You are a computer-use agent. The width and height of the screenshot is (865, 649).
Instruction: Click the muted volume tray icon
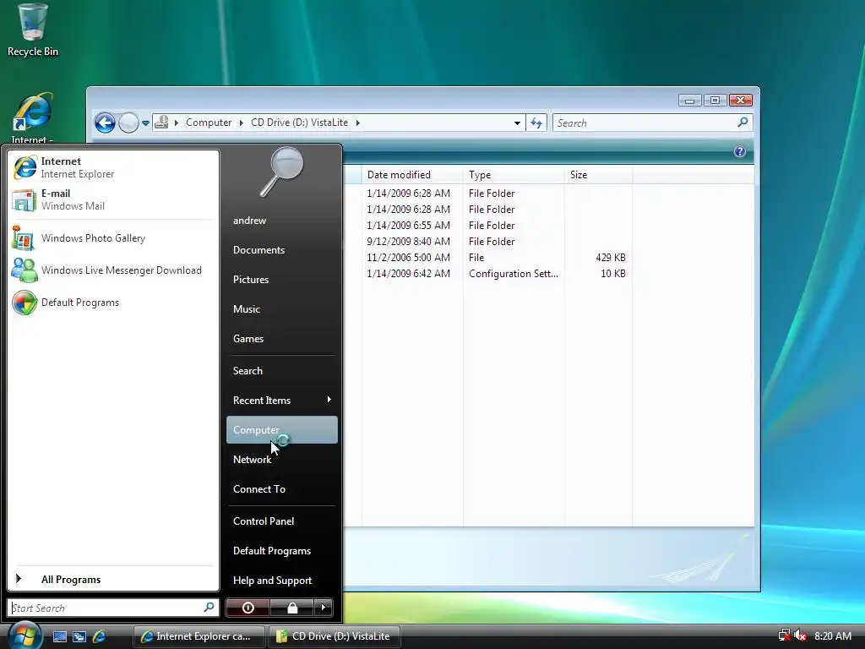[800, 635]
